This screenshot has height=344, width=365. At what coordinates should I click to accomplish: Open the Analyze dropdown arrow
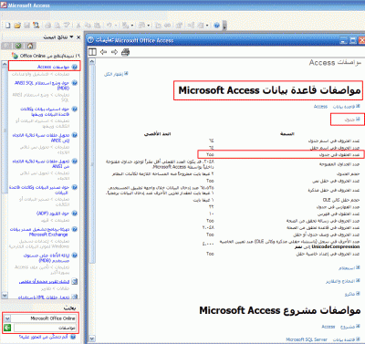[149, 26]
